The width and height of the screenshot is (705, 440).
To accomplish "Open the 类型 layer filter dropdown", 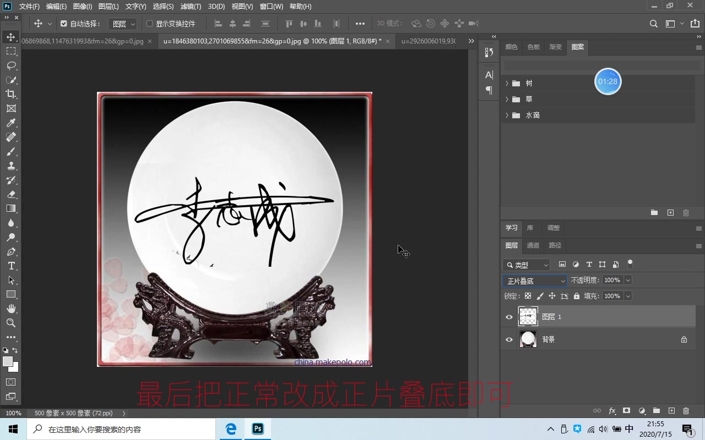I will [x=526, y=265].
